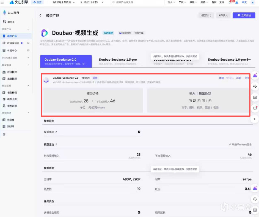Click the 总览 home button

37,2
